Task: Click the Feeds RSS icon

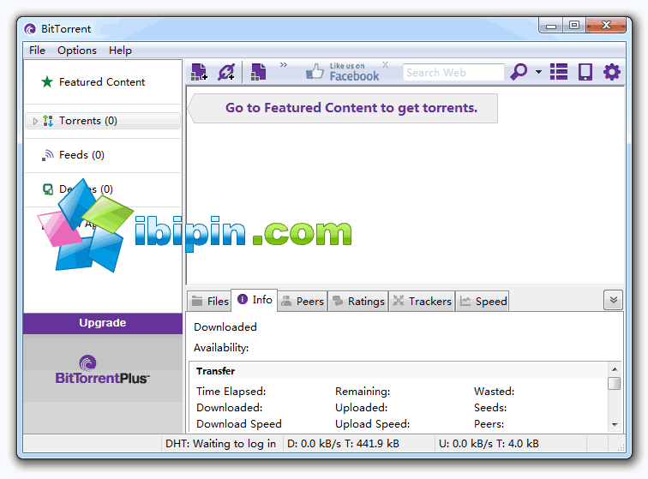Action: coord(47,155)
